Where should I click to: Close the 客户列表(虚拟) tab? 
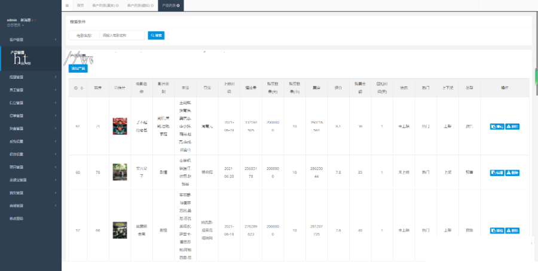[x=152, y=5]
